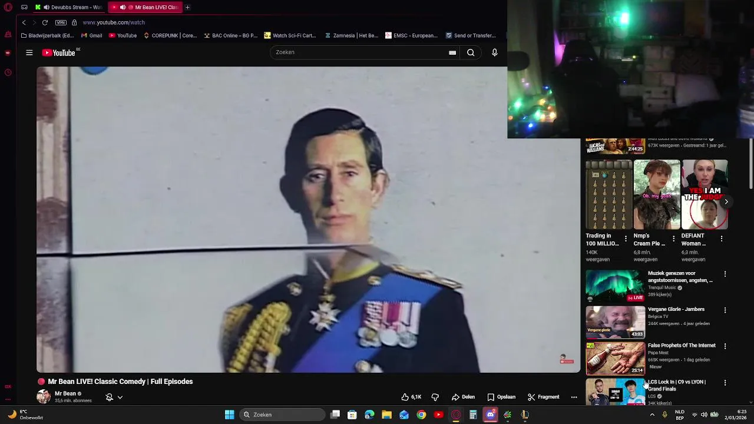Image resolution: width=754 pixels, height=424 pixels.
Task: Open options for Muziek genezen voor angststoornissen video
Action: (x=725, y=274)
